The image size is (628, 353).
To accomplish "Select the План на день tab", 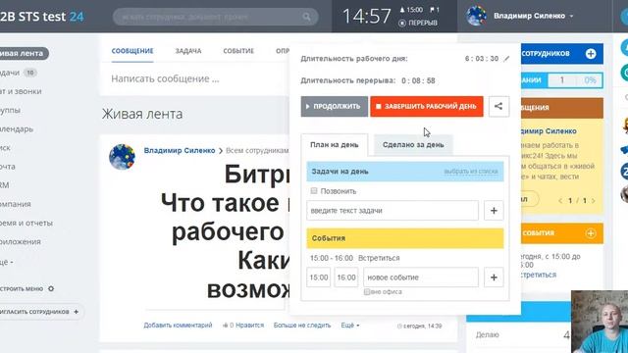I will [335, 145].
